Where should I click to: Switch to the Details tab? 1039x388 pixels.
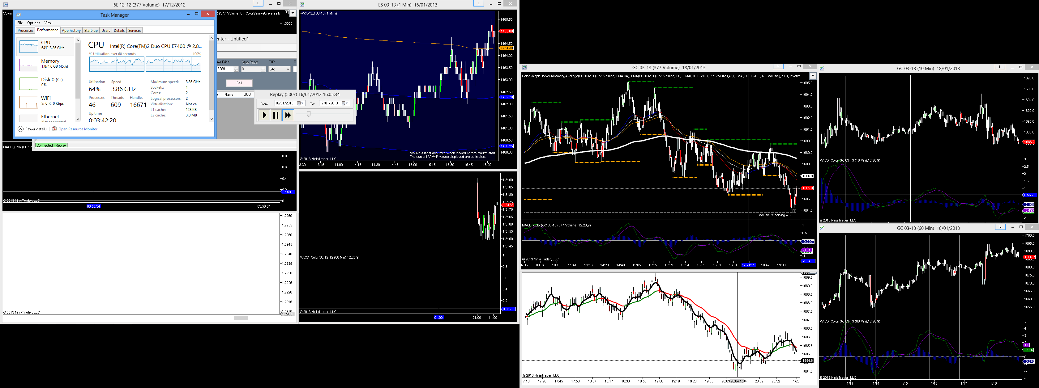119,31
